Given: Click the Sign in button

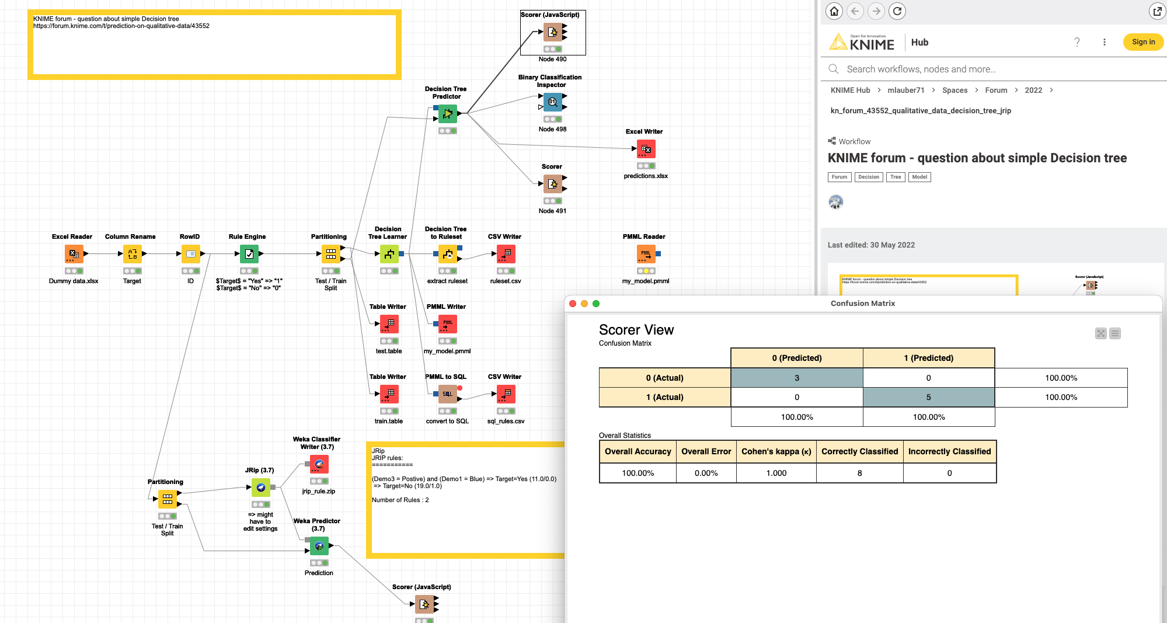Looking at the screenshot, I should click(x=1143, y=42).
